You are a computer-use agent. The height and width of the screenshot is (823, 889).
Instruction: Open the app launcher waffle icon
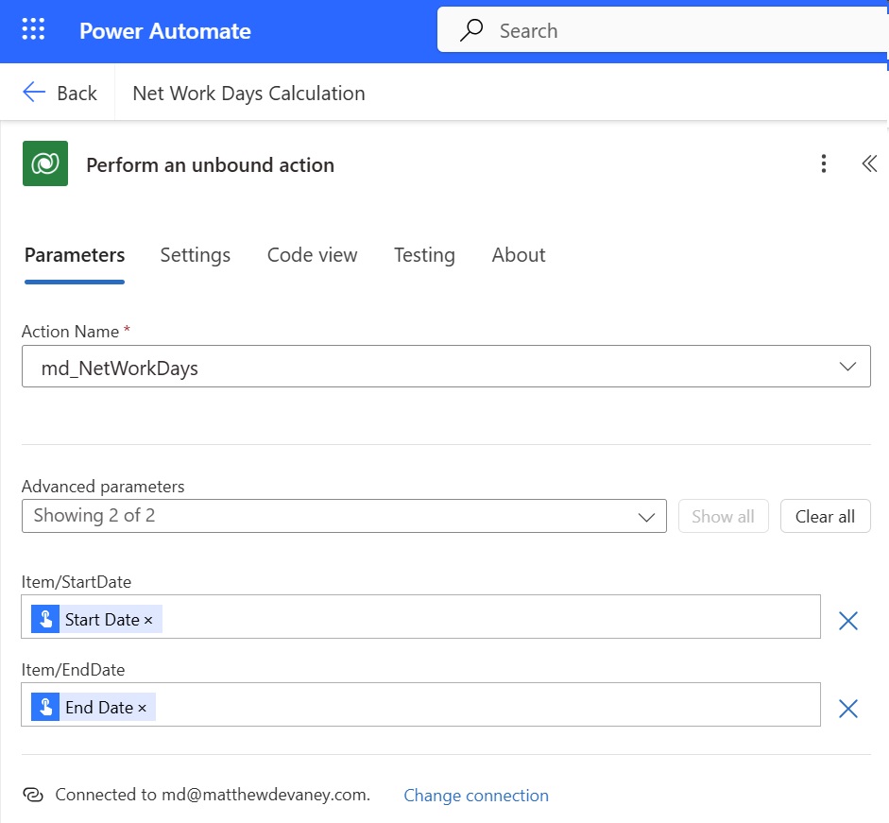pos(33,29)
